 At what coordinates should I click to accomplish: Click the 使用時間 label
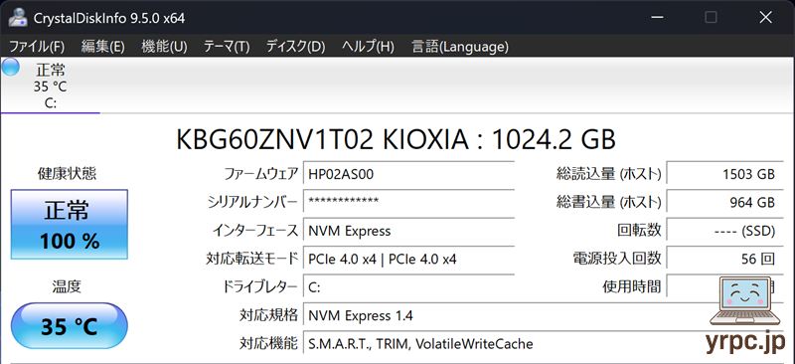pyautogui.click(x=632, y=287)
